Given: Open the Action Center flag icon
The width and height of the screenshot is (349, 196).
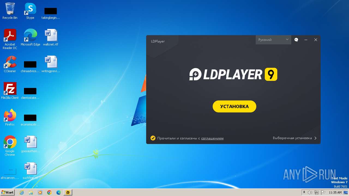Looking at the screenshot, I should pyautogui.click(x=323, y=192).
